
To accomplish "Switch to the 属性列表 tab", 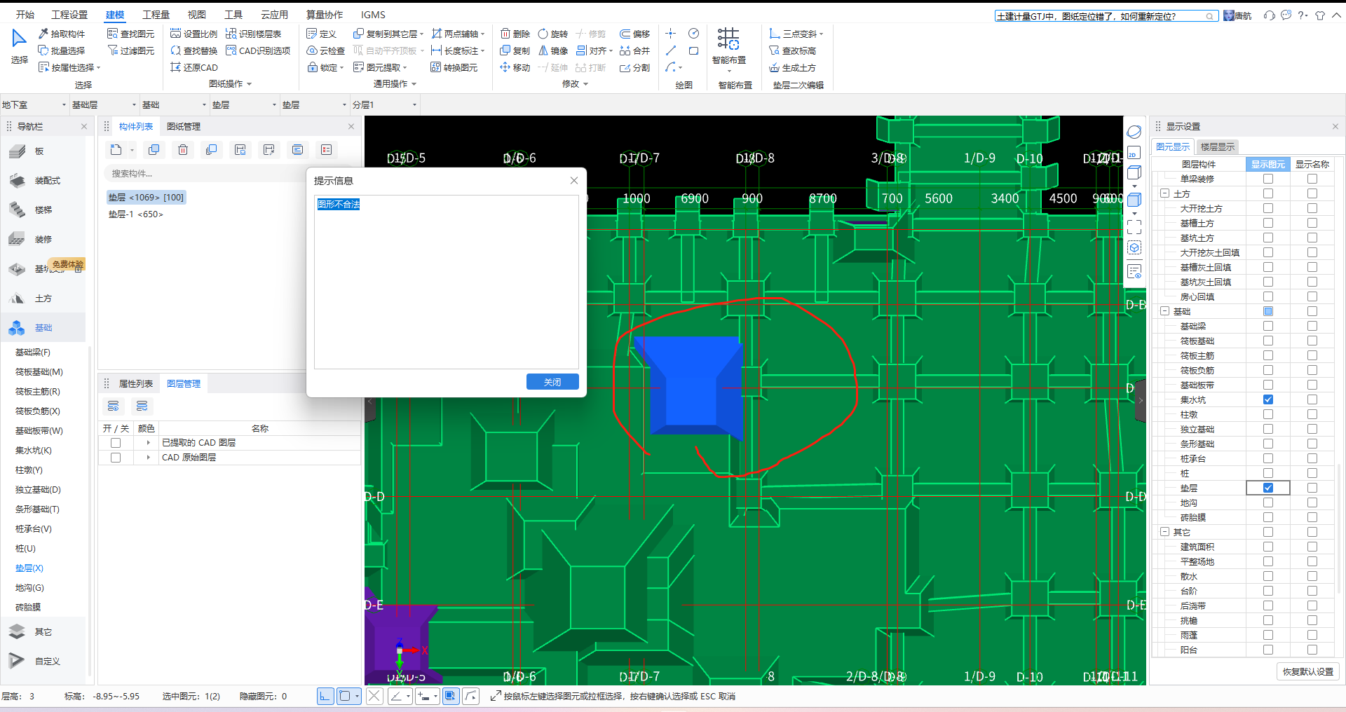I will (x=135, y=383).
